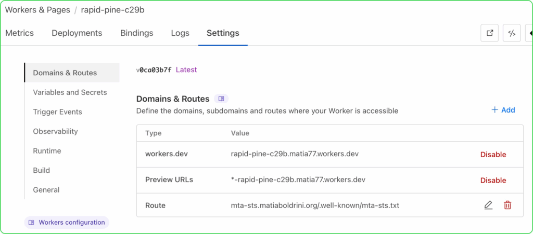Select Observability in the settings sidebar
The image size is (533, 234).
pyautogui.click(x=55, y=131)
